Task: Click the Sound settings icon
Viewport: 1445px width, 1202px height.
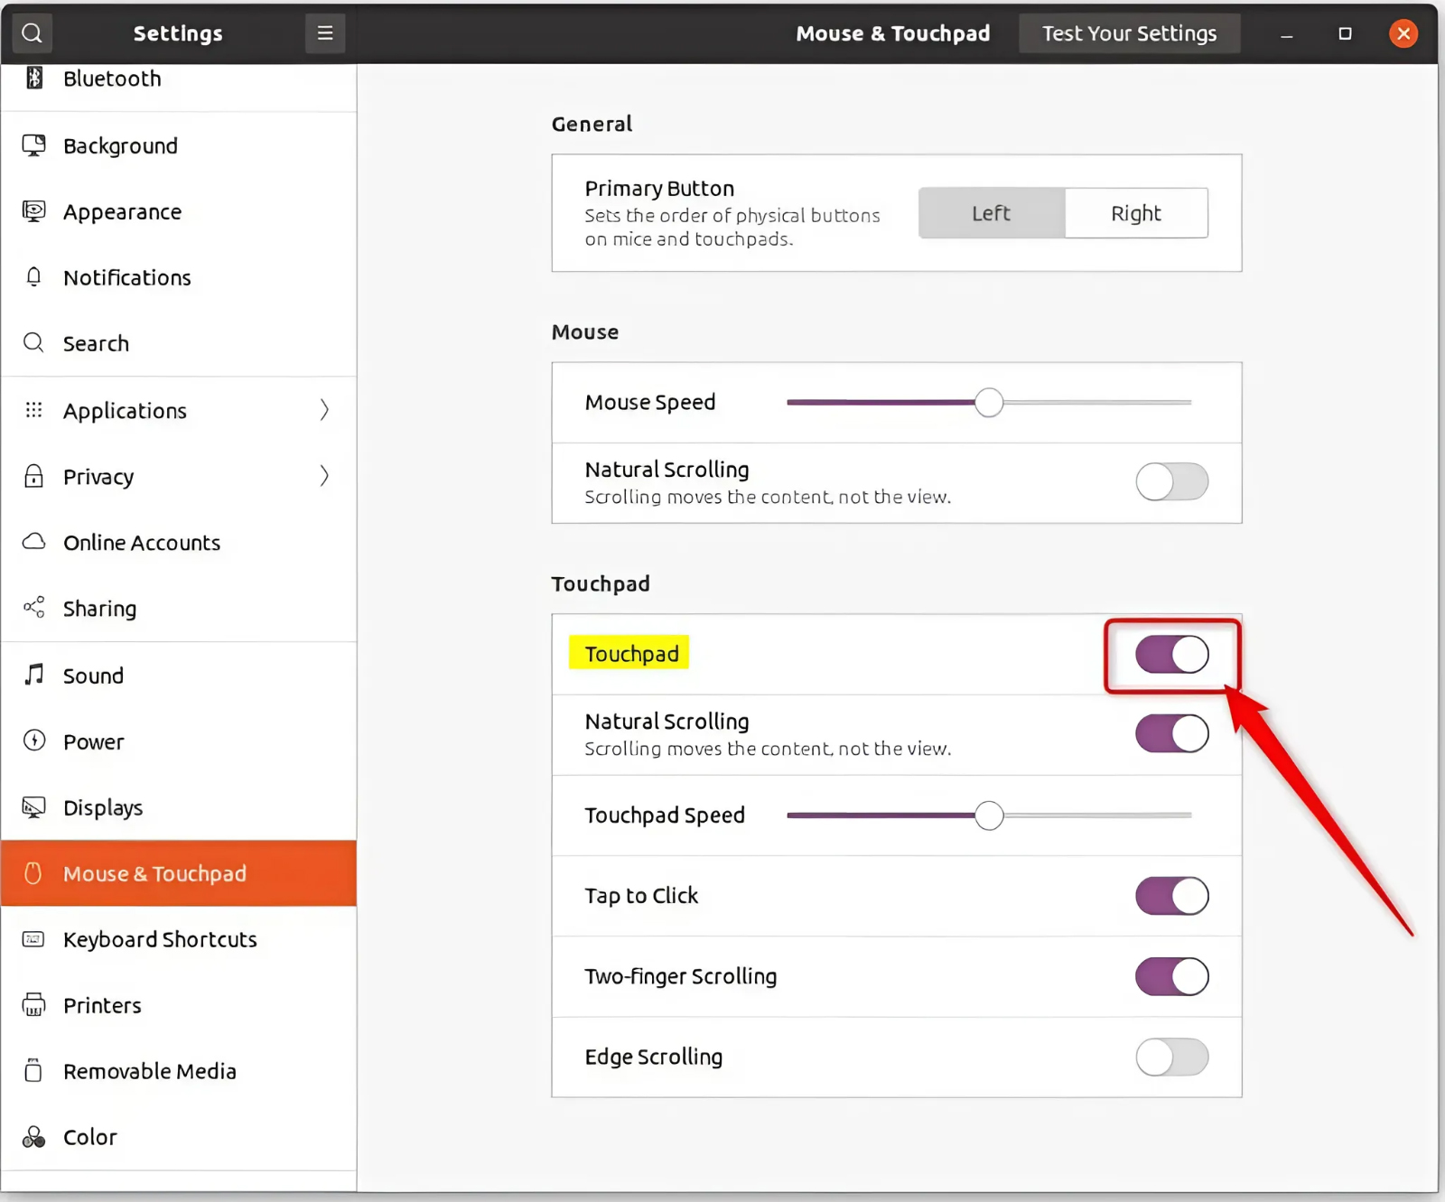Action: [x=33, y=675]
